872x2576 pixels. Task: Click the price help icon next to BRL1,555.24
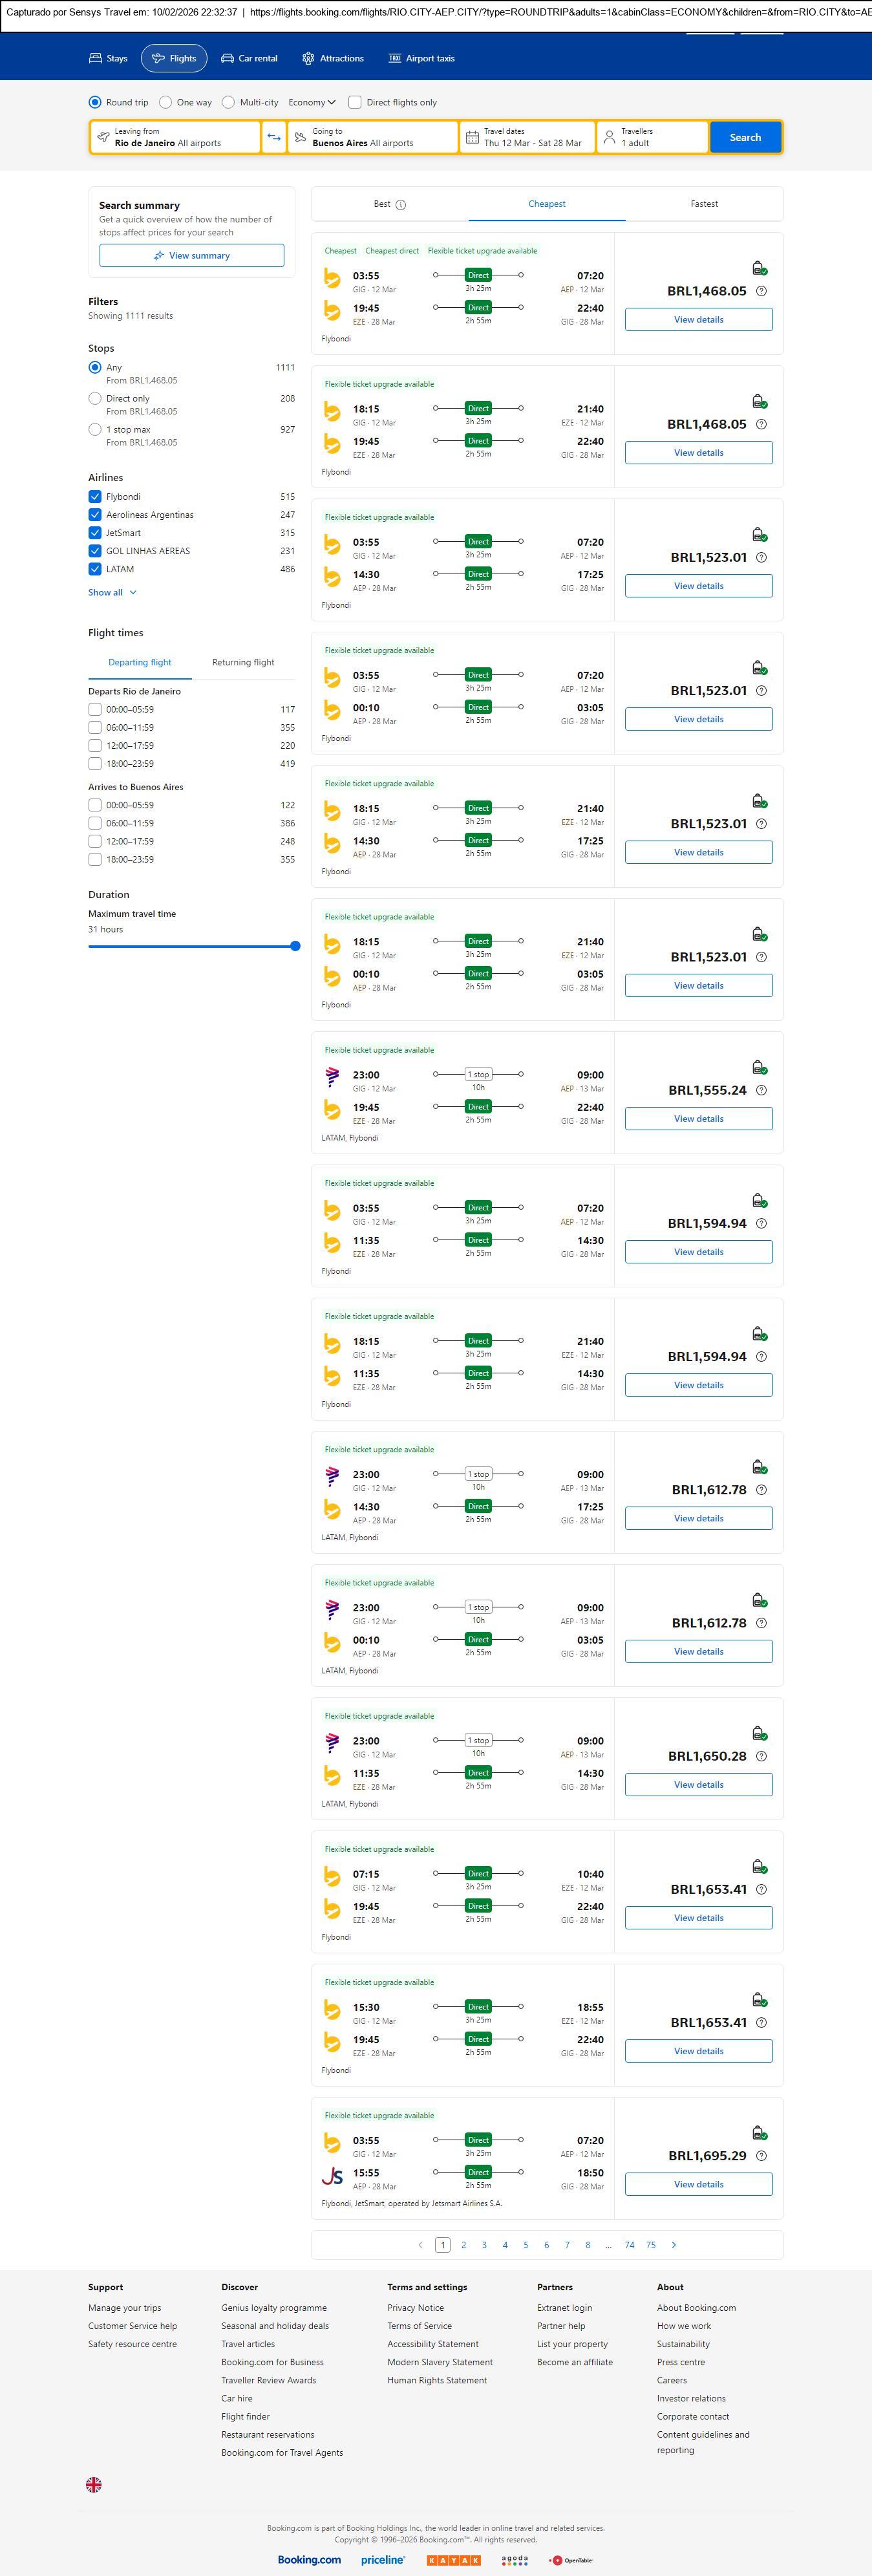point(761,1090)
